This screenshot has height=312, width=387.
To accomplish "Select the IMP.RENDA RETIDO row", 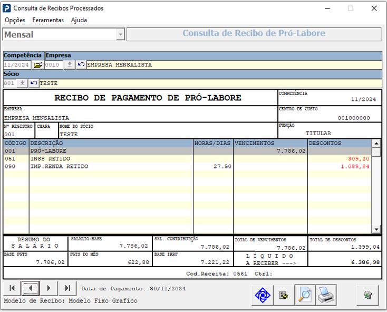I will click(x=187, y=166).
